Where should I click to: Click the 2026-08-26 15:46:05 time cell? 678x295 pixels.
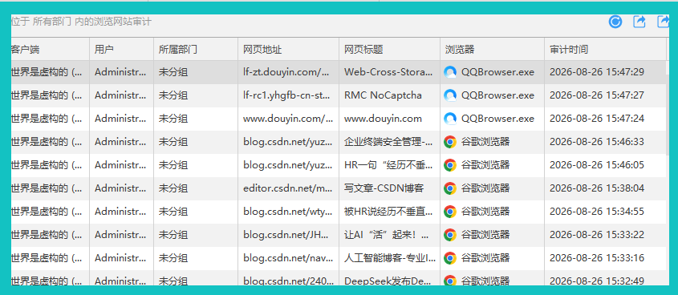605,165
